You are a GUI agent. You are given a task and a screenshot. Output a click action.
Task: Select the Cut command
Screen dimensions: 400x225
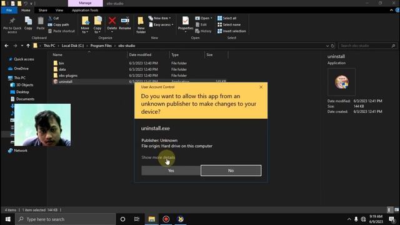54,18
